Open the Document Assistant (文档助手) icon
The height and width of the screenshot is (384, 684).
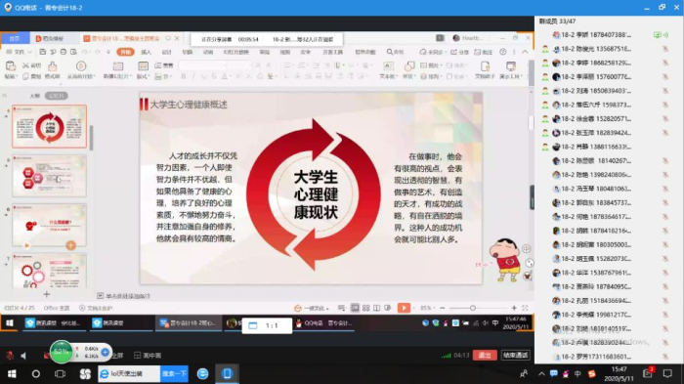click(485, 65)
